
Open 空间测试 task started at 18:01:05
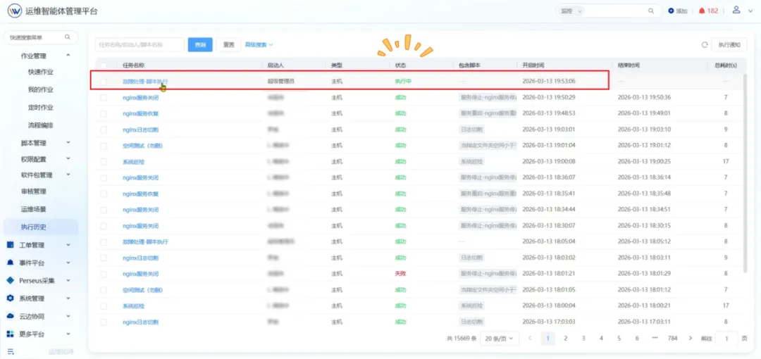click(x=142, y=289)
